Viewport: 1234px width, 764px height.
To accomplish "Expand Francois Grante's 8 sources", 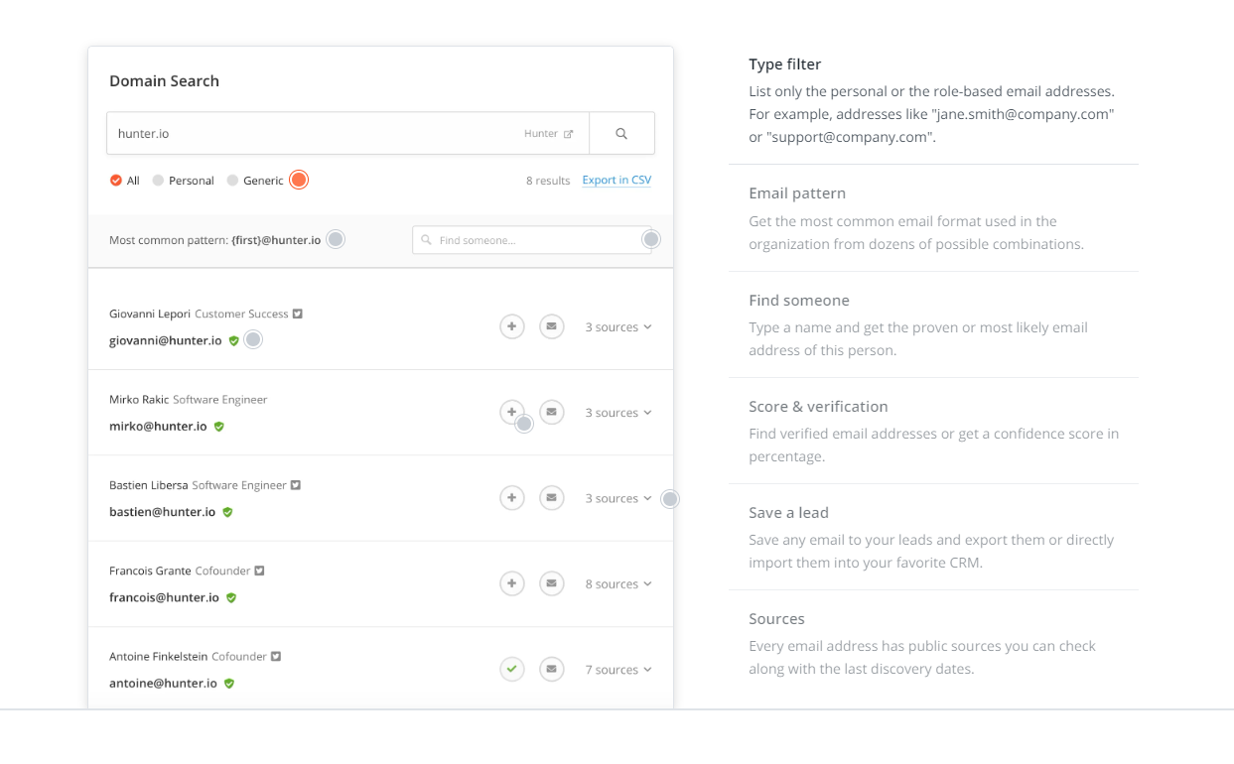I will pos(617,584).
